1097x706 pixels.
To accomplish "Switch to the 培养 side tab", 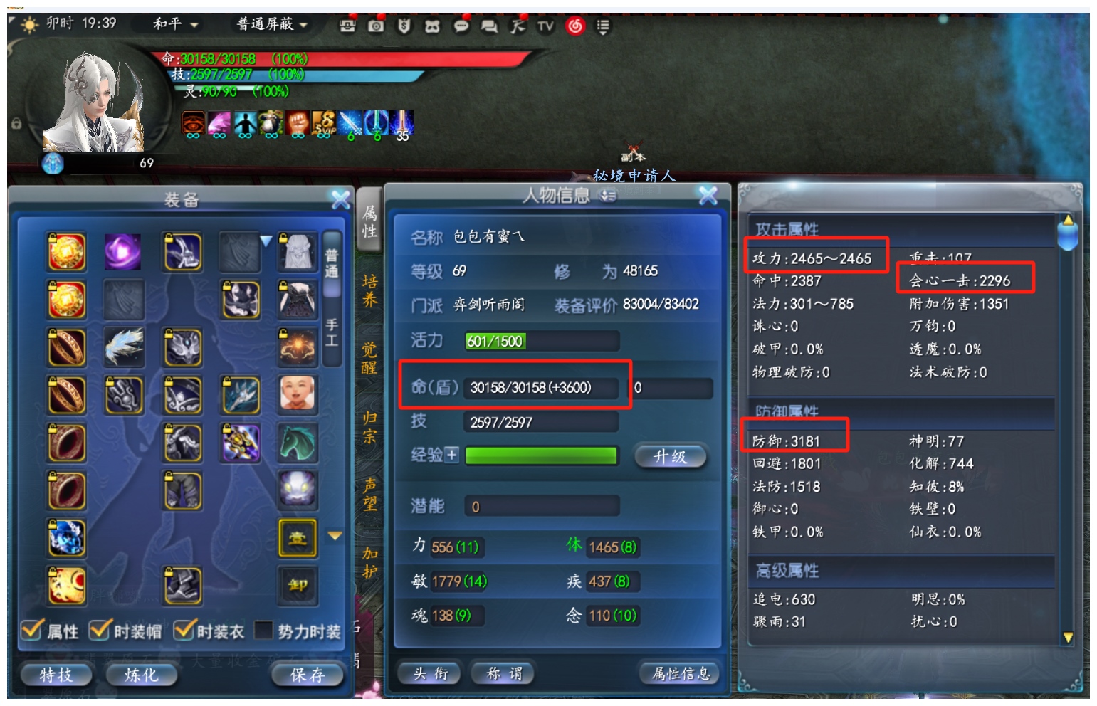I will pos(369,290).
